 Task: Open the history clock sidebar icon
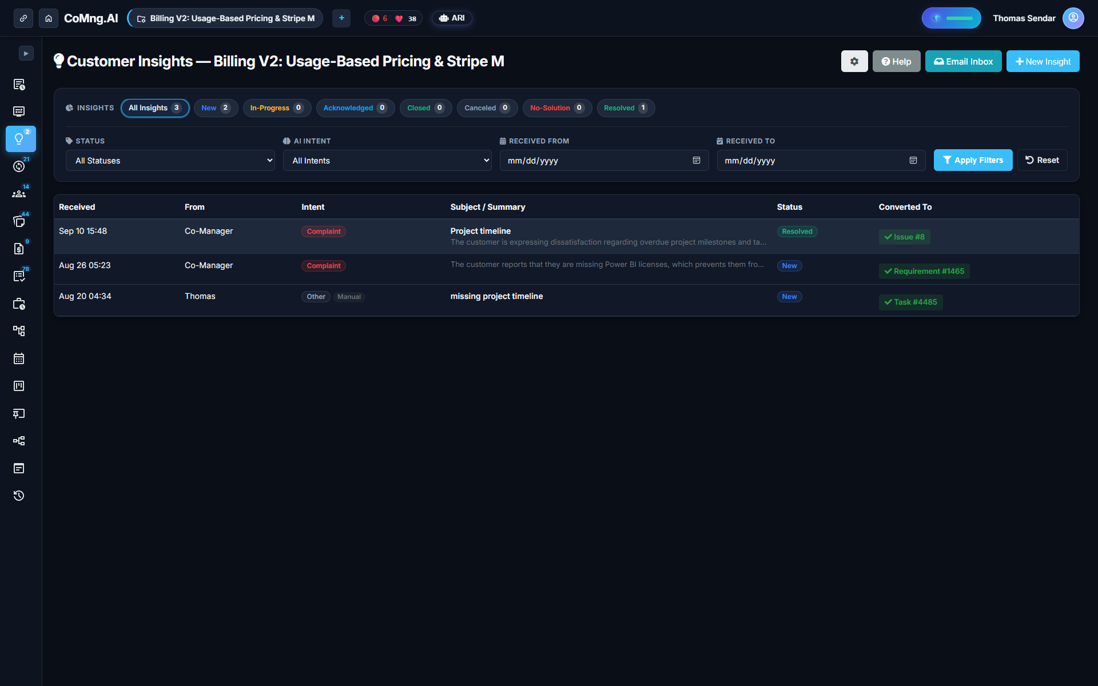click(19, 496)
